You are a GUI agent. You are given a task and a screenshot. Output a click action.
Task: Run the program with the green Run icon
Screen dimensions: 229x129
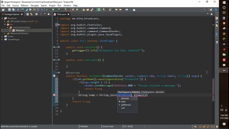click(x=53, y=10)
